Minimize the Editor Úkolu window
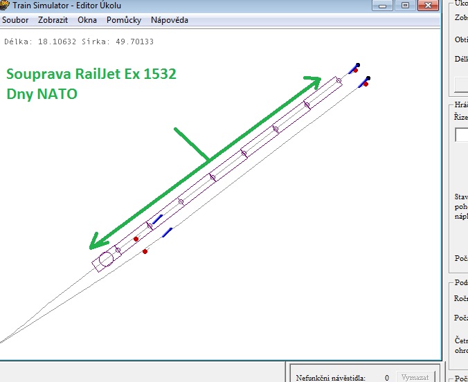 (382, 6)
